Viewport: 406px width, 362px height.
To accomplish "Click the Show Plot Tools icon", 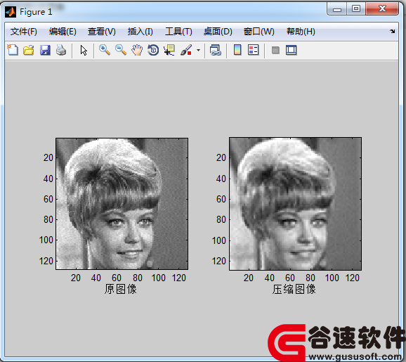I will pyautogui.click(x=292, y=50).
